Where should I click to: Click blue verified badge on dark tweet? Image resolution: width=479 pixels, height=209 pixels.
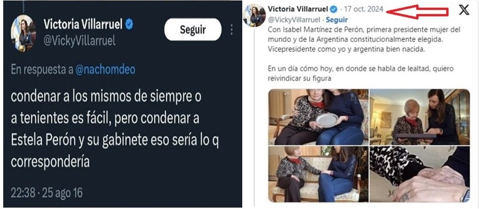point(129,24)
